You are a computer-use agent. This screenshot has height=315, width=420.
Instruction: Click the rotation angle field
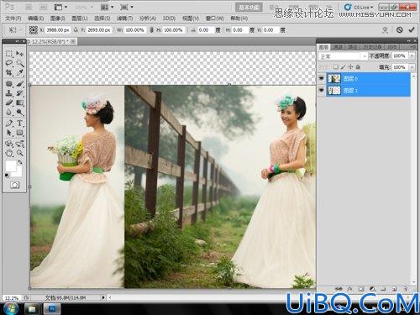coord(206,30)
